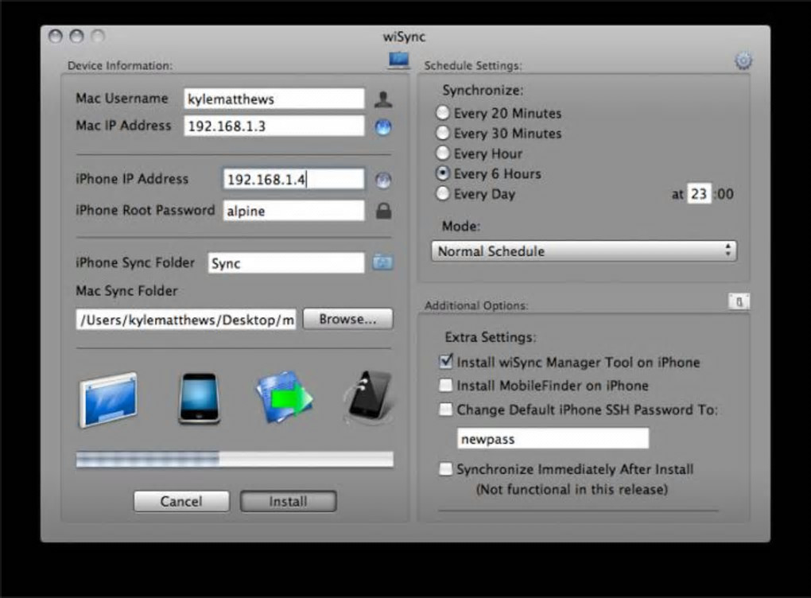The height and width of the screenshot is (598, 811).
Task: Click the large Mac monitor icon
Action: pos(109,400)
